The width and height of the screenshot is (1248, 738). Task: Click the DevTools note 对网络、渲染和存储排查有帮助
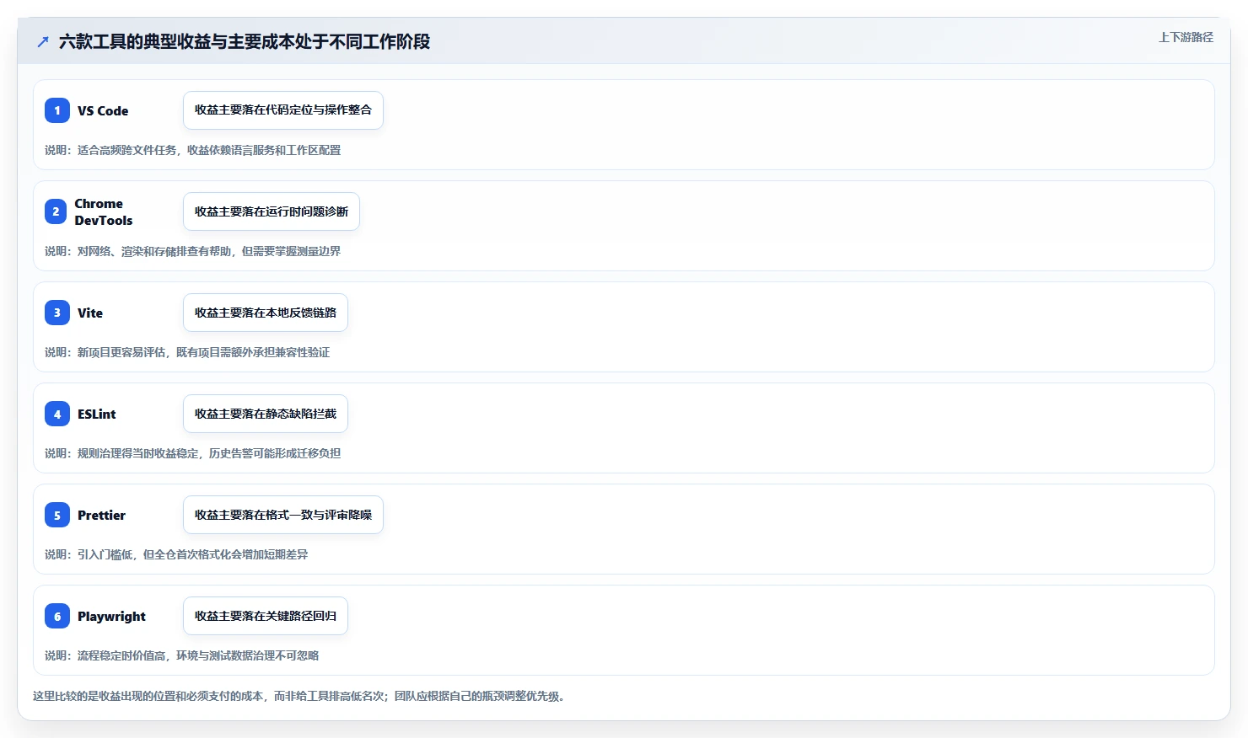click(193, 251)
